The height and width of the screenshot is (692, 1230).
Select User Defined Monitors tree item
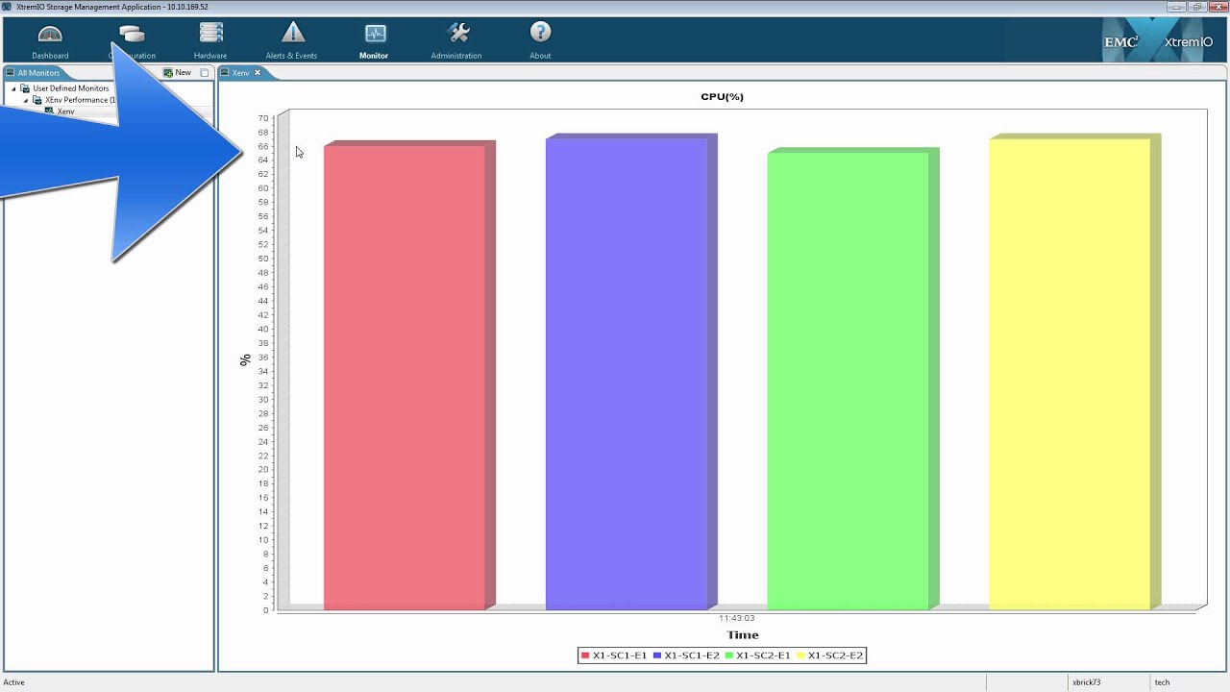[x=71, y=88]
